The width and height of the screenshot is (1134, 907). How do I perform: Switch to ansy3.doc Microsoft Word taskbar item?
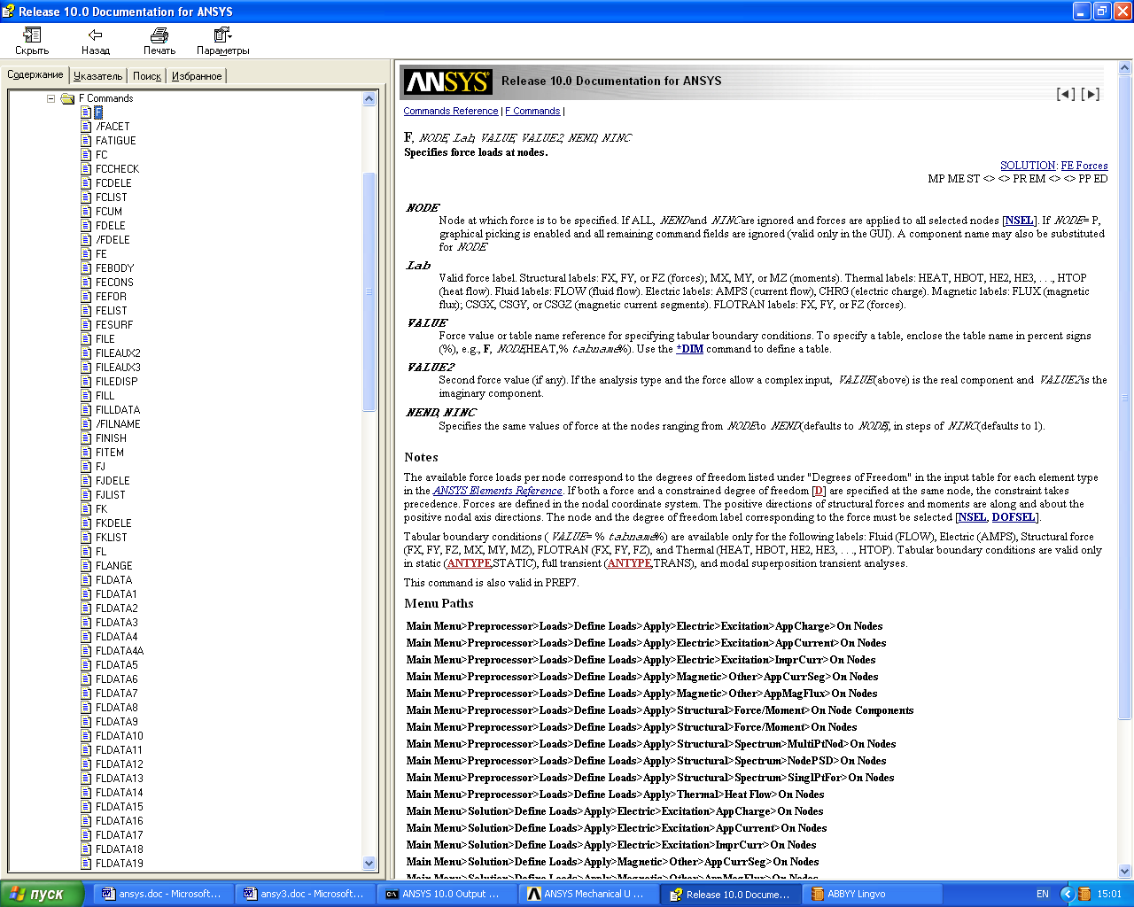(x=304, y=894)
